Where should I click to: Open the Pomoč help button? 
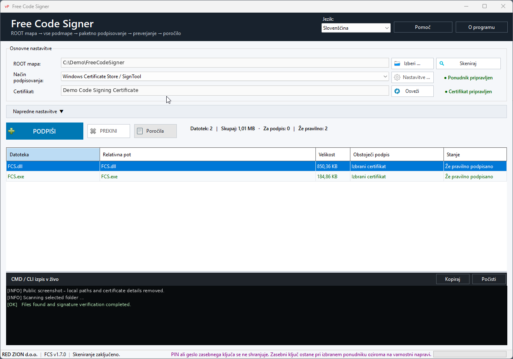423,27
